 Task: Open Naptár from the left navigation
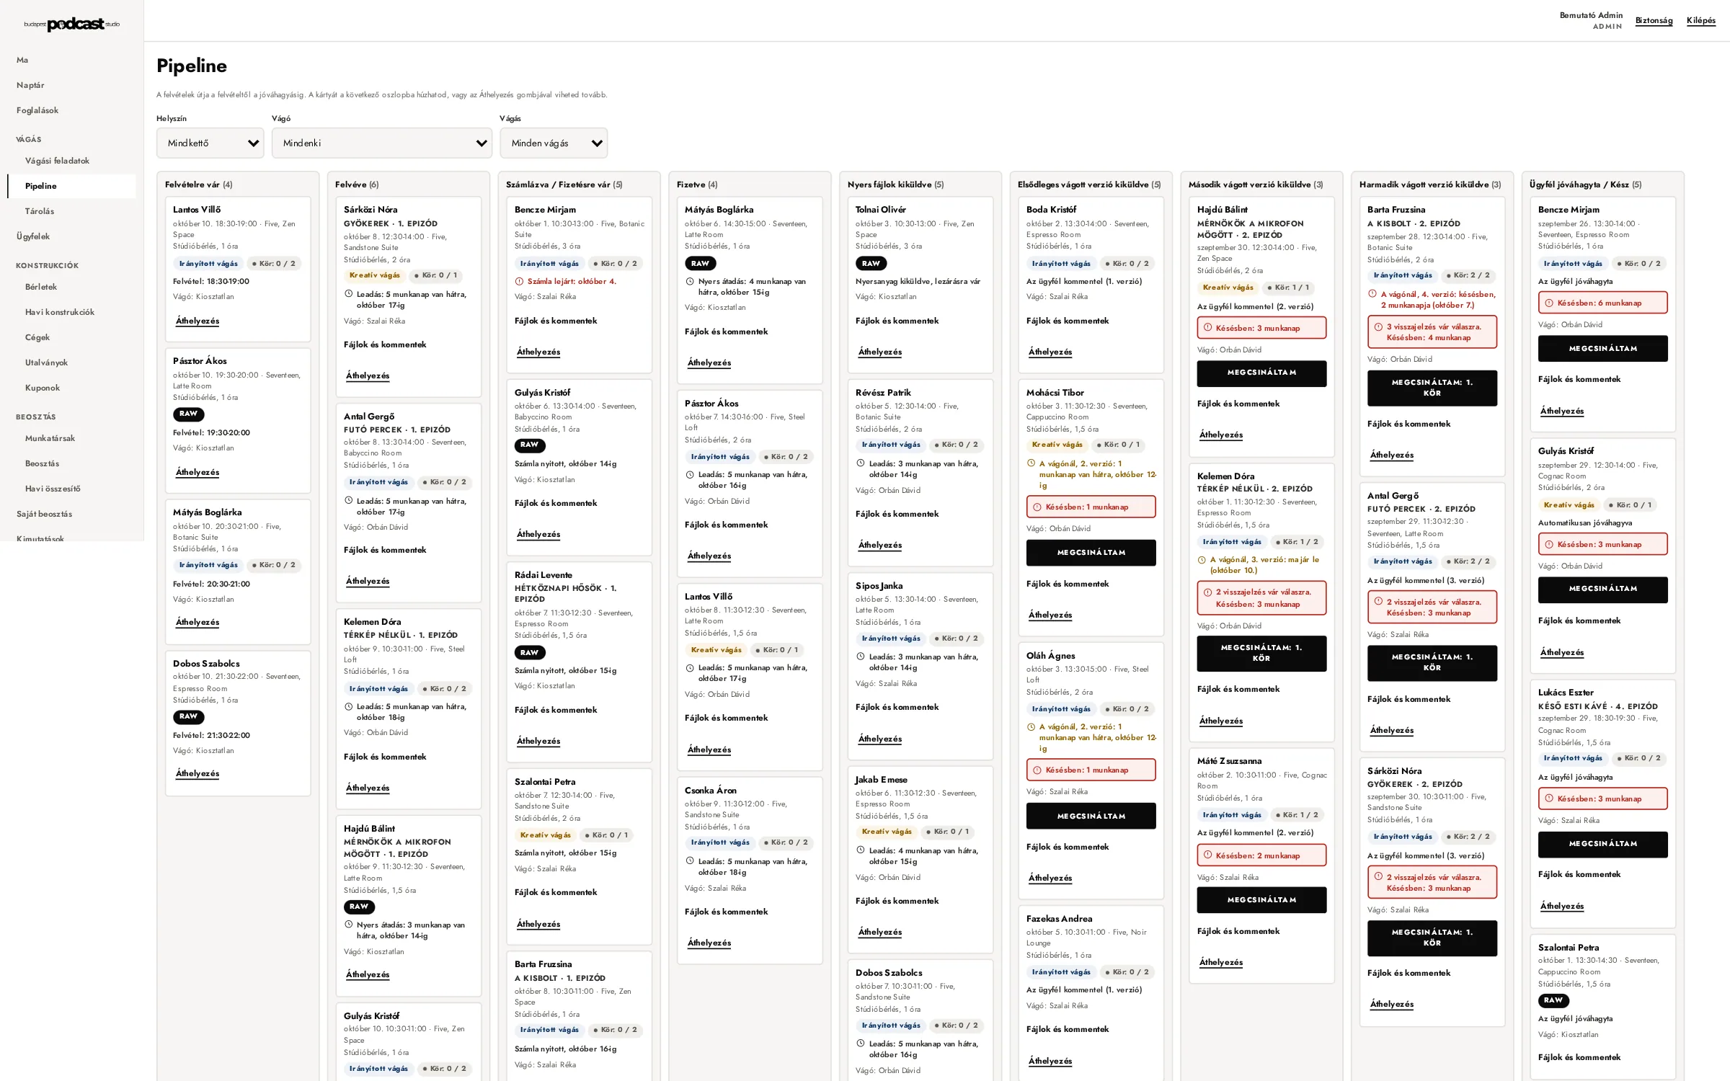pyautogui.click(x=30, y=85)
